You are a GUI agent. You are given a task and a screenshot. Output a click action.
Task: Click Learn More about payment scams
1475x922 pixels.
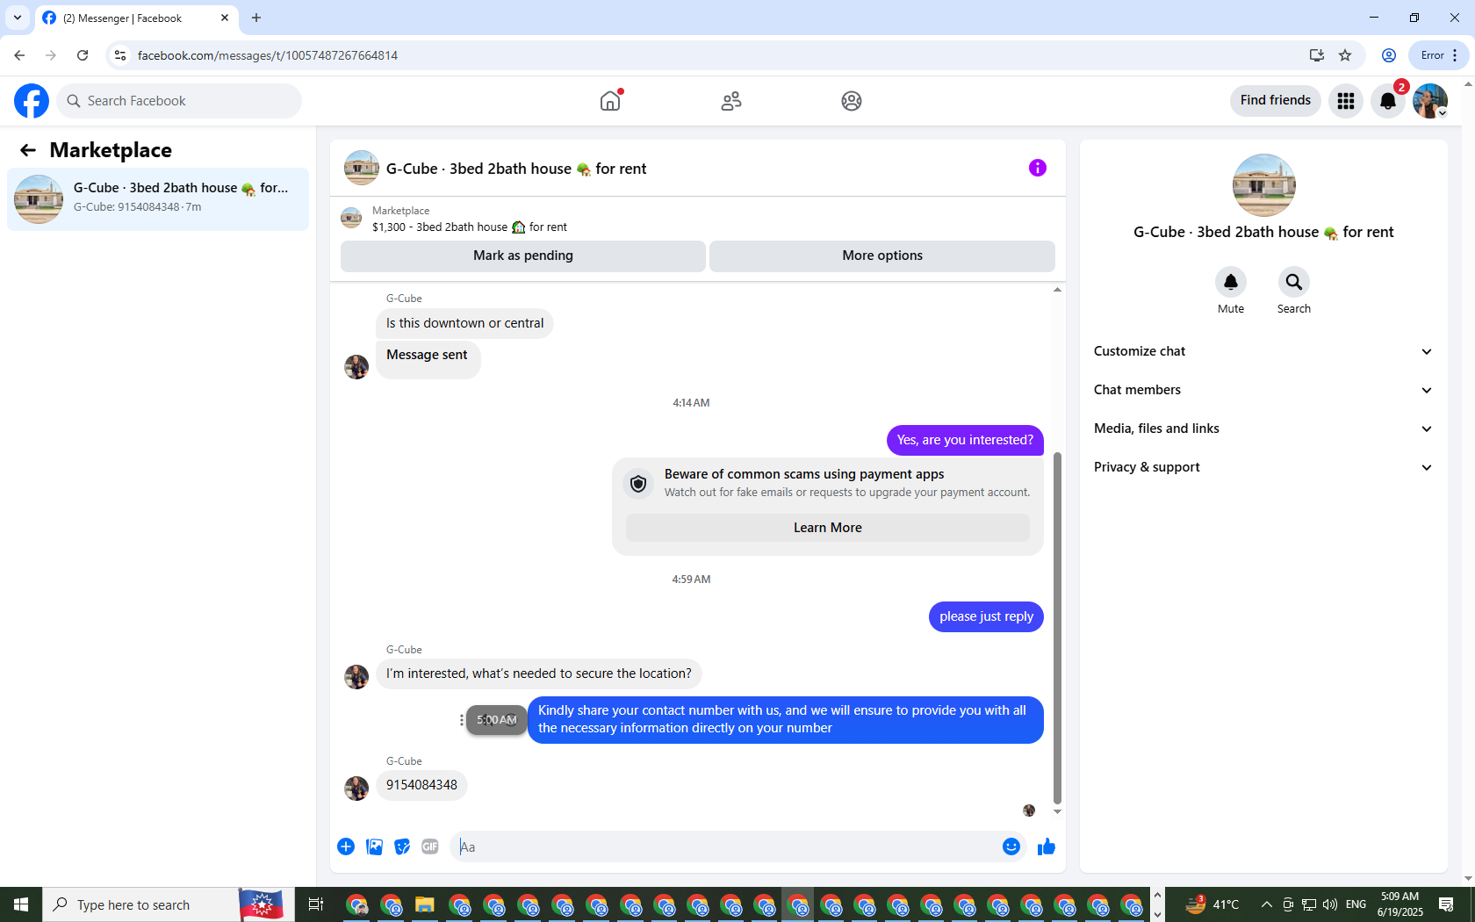coord(828,528)
